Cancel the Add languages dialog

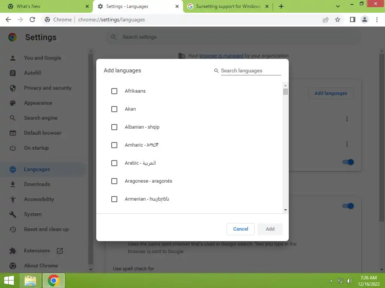(240, 229)
